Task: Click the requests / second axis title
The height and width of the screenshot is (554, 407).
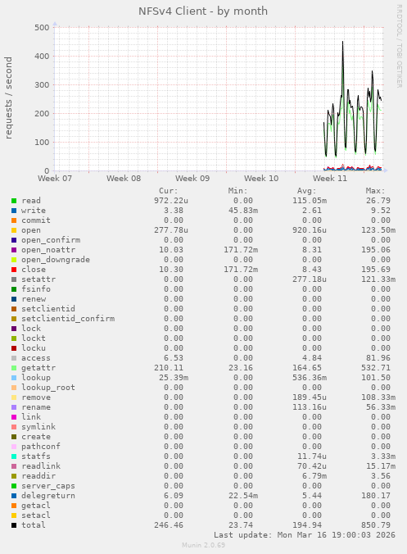Action: click(8, 98)
